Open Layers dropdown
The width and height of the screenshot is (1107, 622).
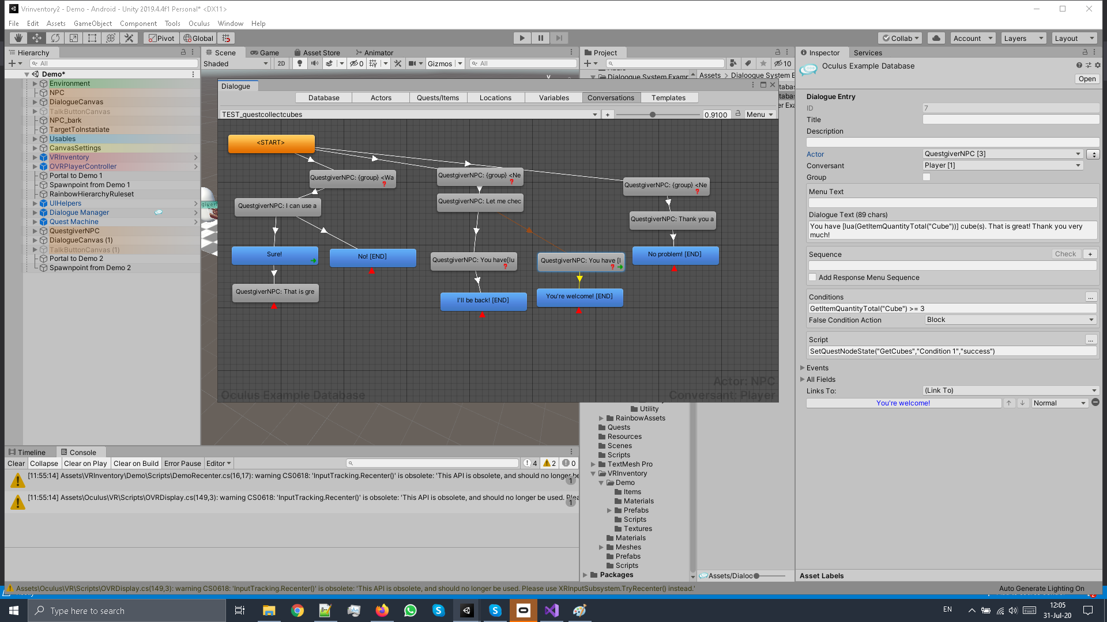[x=1023, y=38]
